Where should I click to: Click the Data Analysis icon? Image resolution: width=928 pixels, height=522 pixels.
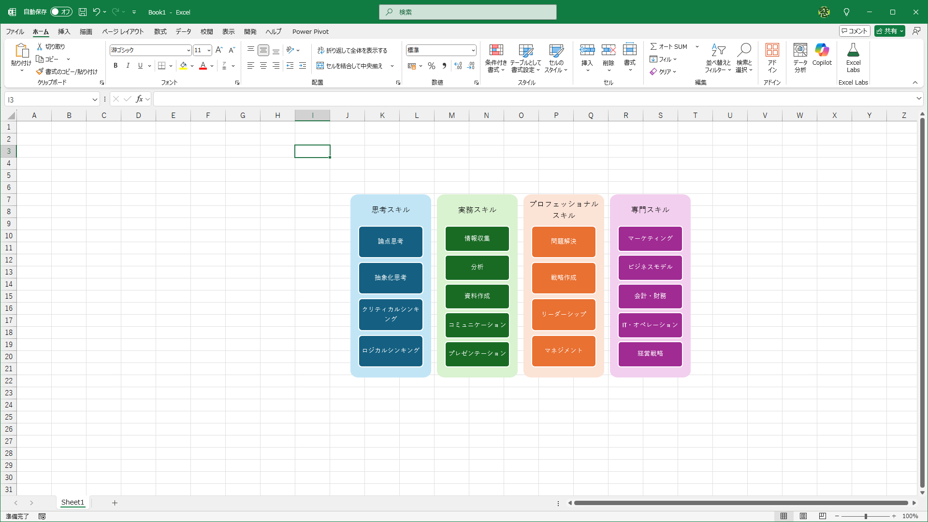(800, 50)
